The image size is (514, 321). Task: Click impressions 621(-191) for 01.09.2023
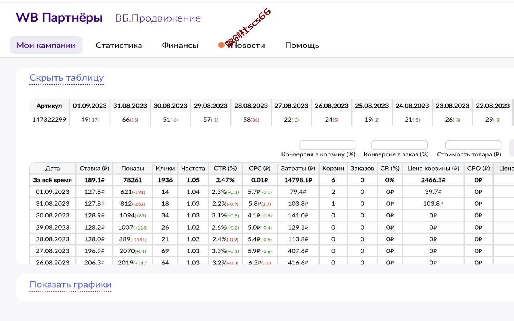point(133,192)
